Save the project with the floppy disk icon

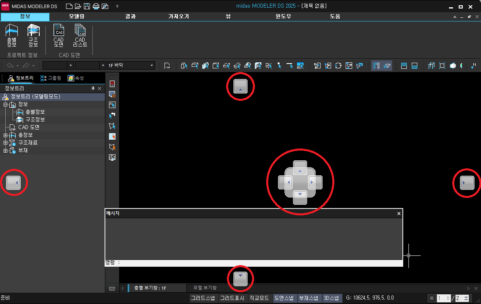coord(87,6)
